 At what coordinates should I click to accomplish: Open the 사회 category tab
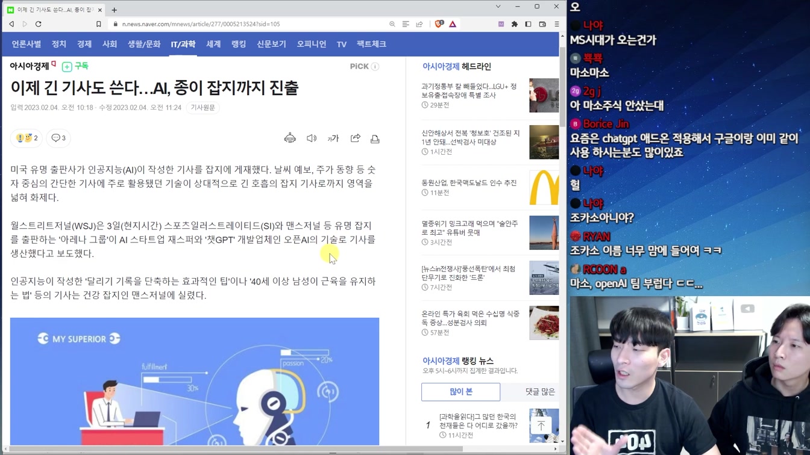coord(110,44)
